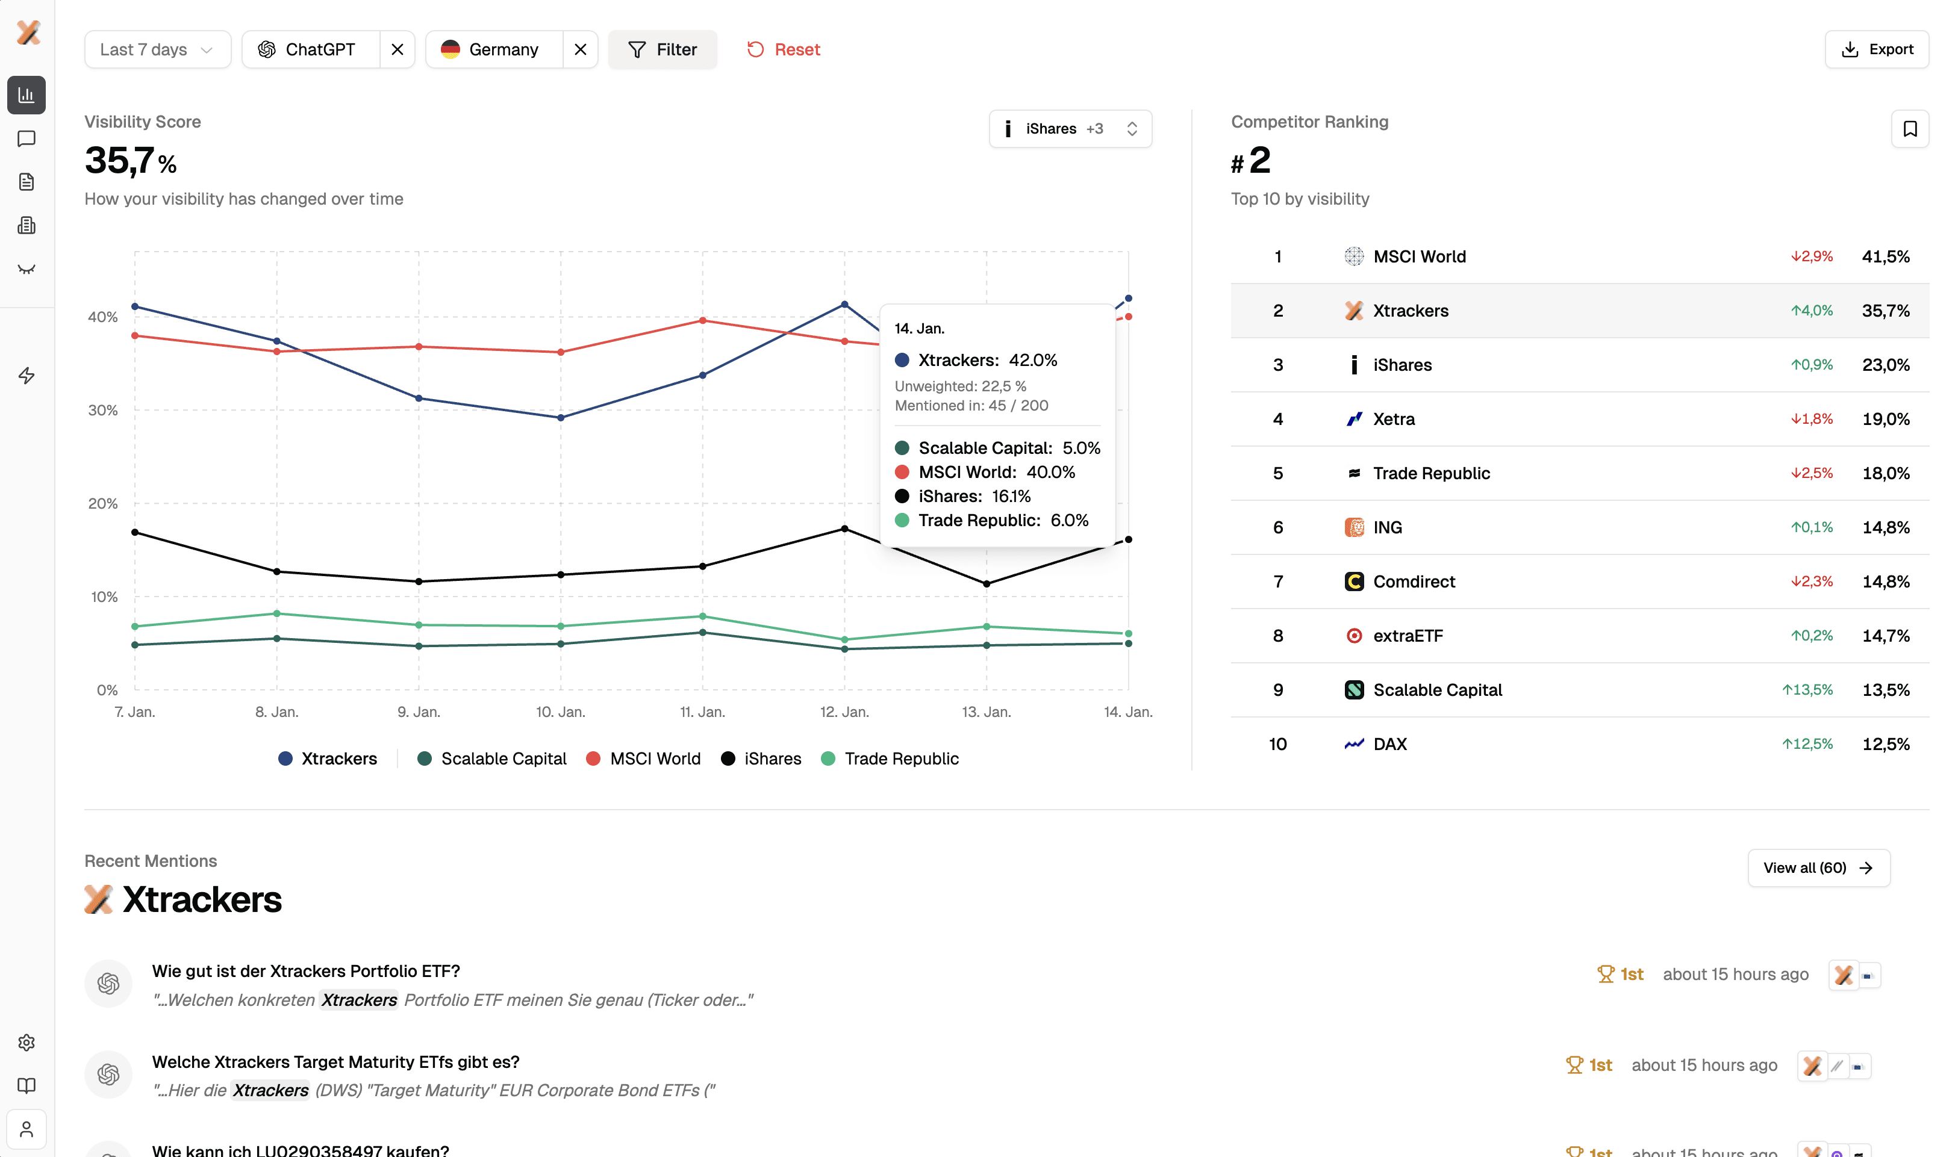Open the ChatGPT model filter
Screen dimensions: 1955x1157
(x=311, y=49)
